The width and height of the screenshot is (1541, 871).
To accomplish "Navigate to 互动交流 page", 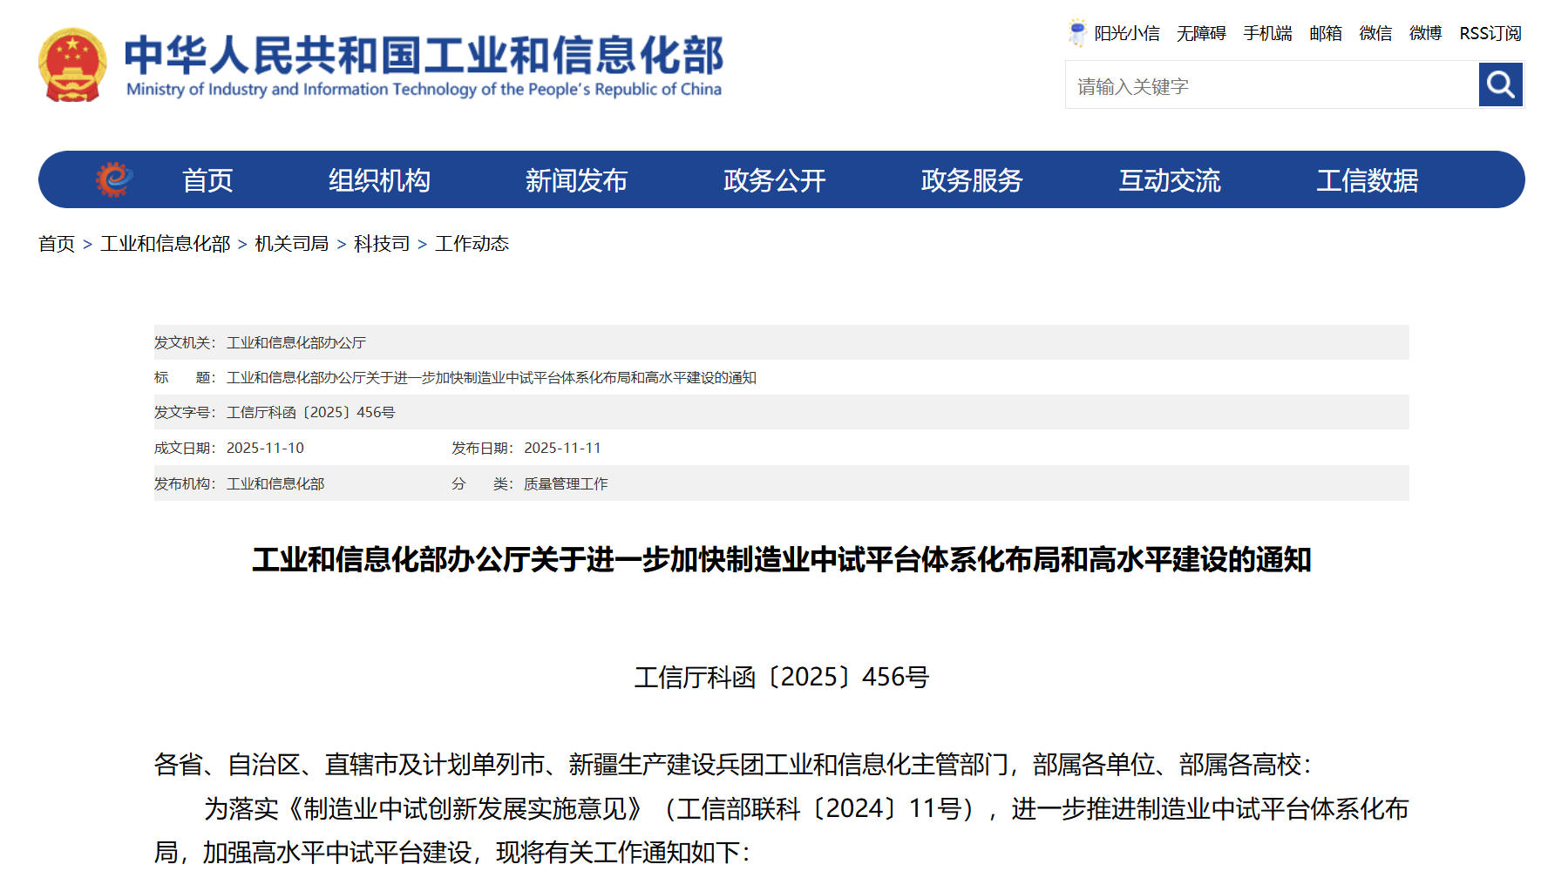I will click(x=1170, y=180).
